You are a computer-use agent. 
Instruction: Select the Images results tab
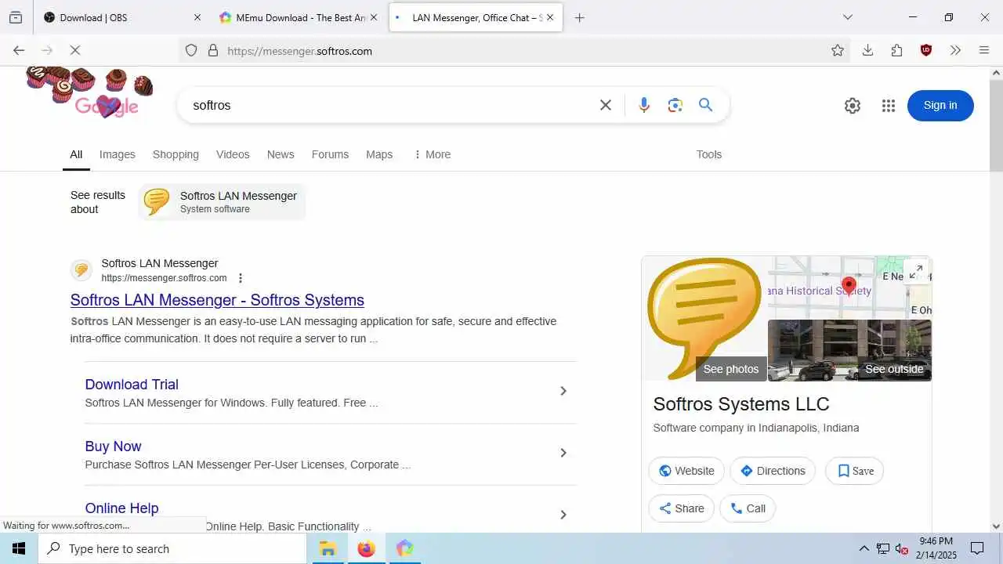point(118,154)
